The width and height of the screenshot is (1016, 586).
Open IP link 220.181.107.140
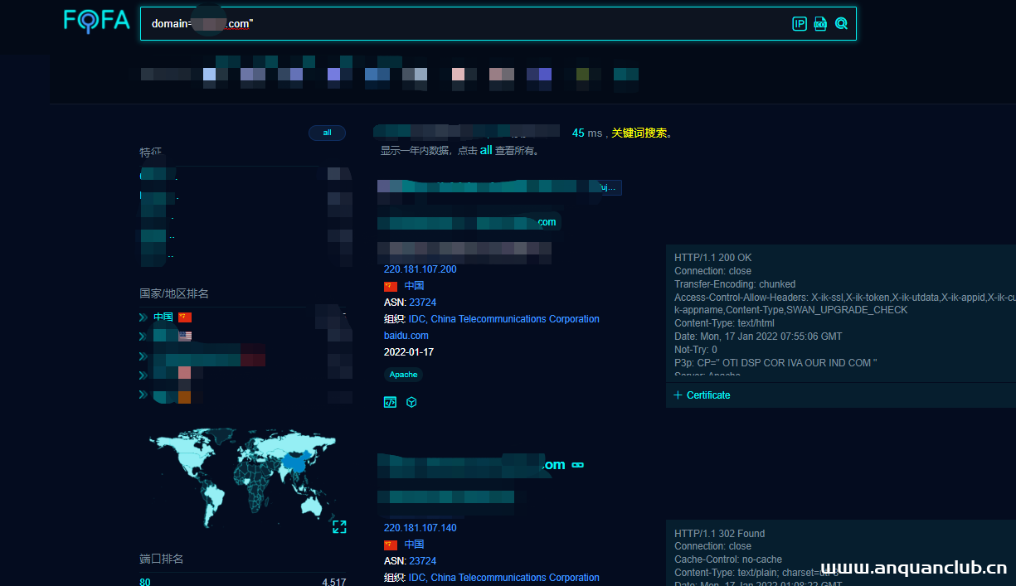[420, 528]
